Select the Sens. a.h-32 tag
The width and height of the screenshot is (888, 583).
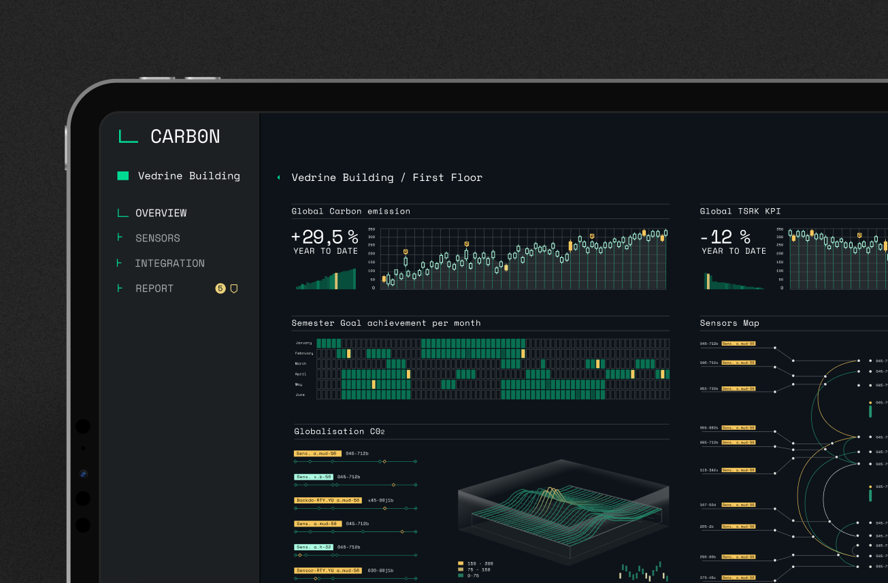[x=314, y=547]
